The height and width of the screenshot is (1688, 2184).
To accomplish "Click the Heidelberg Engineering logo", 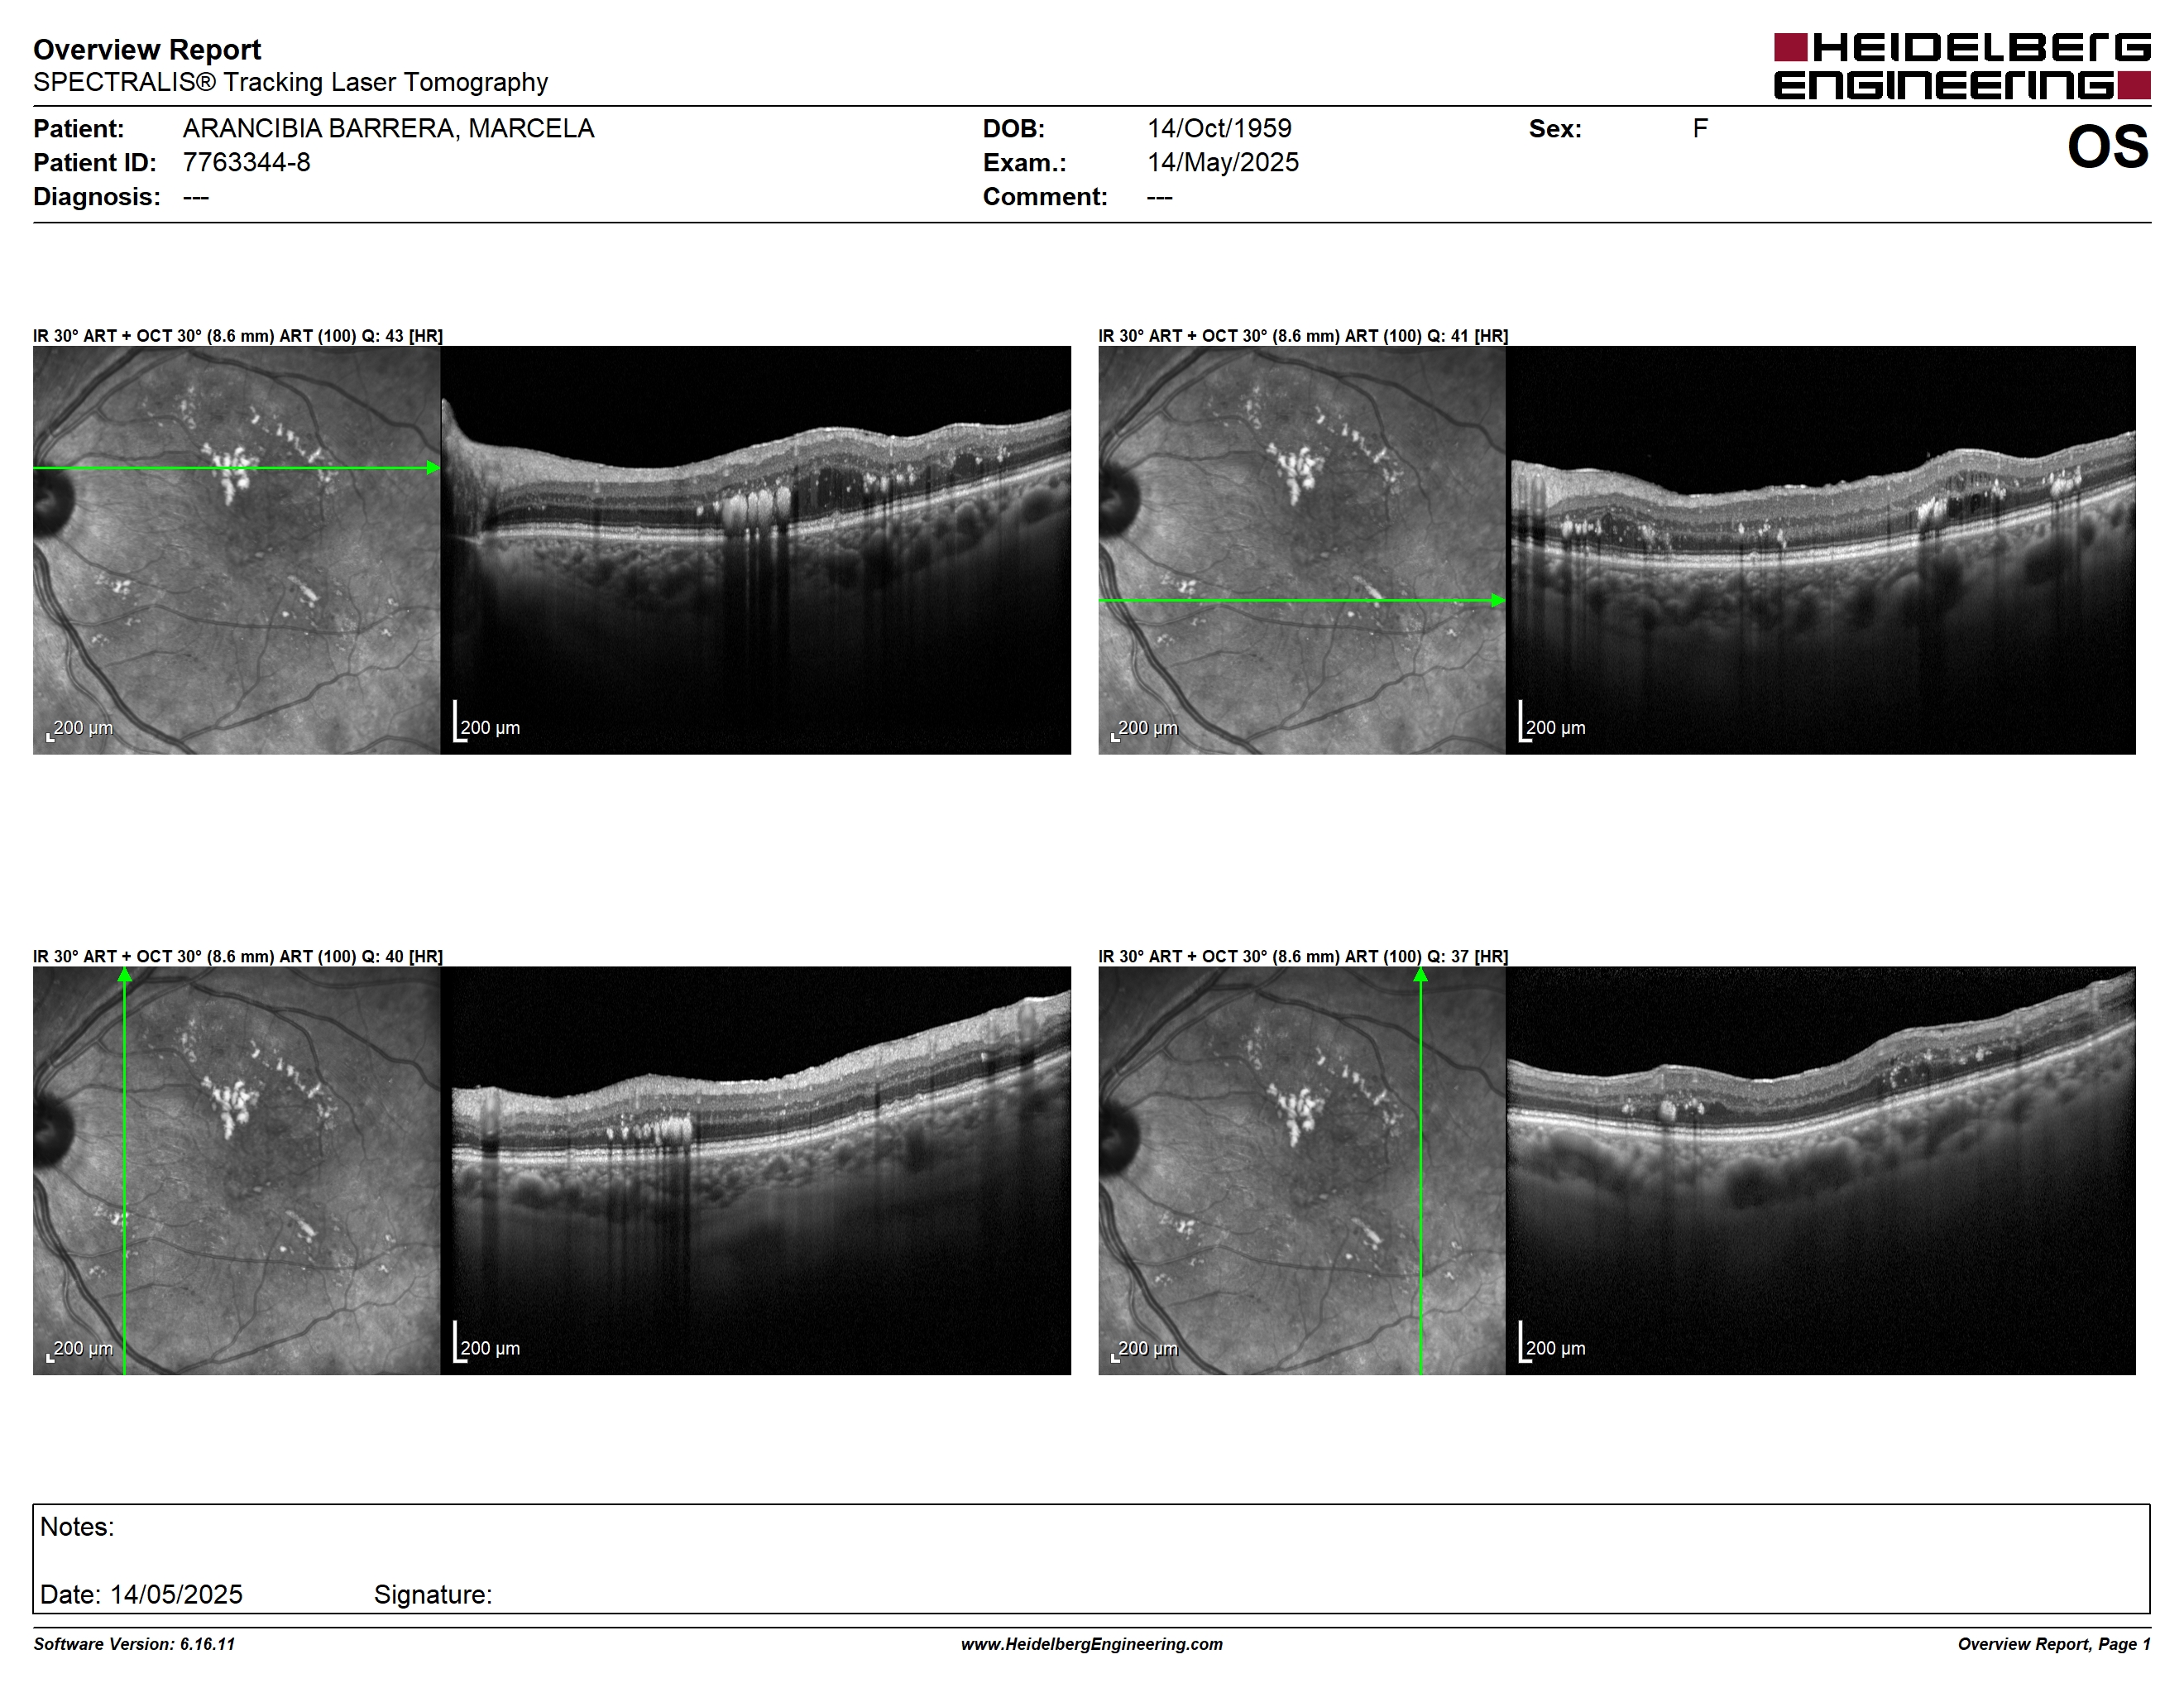I will [x=1962, y=66].
